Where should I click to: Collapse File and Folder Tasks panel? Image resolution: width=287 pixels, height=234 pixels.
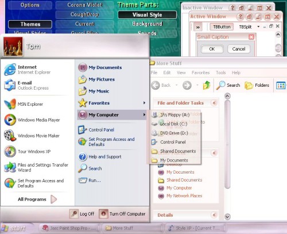pos(214,103)
